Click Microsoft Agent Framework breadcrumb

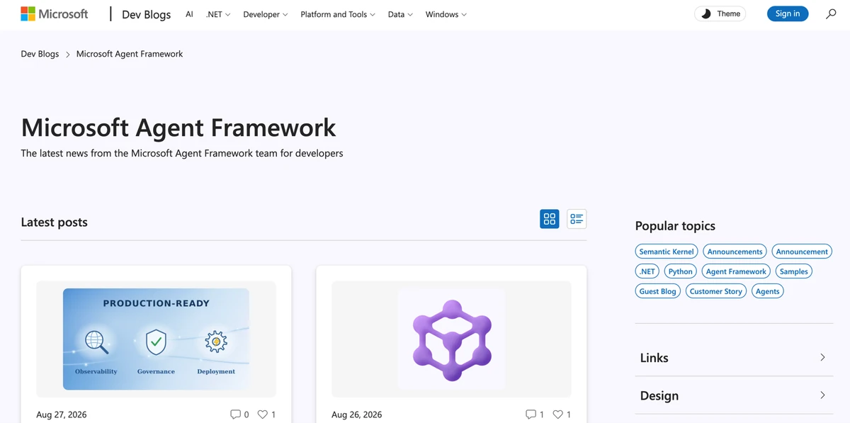(x=130, y=54)
